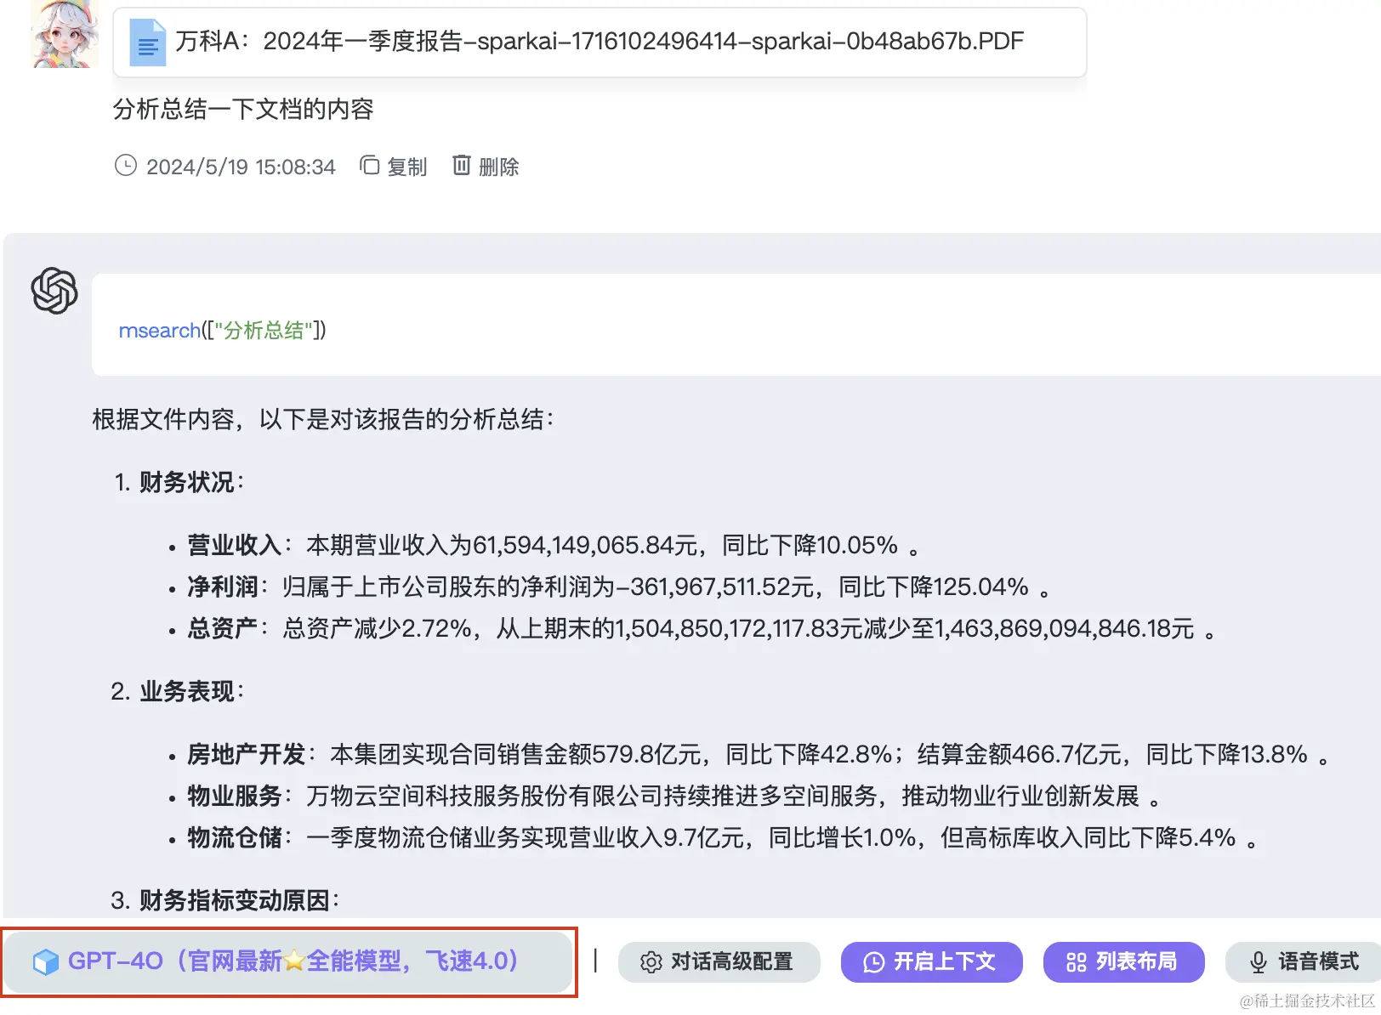Select the 营业收入 bullet line
1381x1015 pixels.
(554, 545)
